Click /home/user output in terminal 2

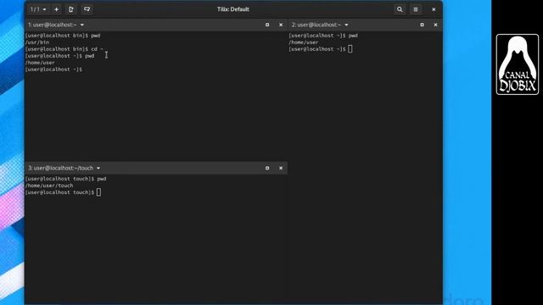pyautogui.click(x=304, y=42)
